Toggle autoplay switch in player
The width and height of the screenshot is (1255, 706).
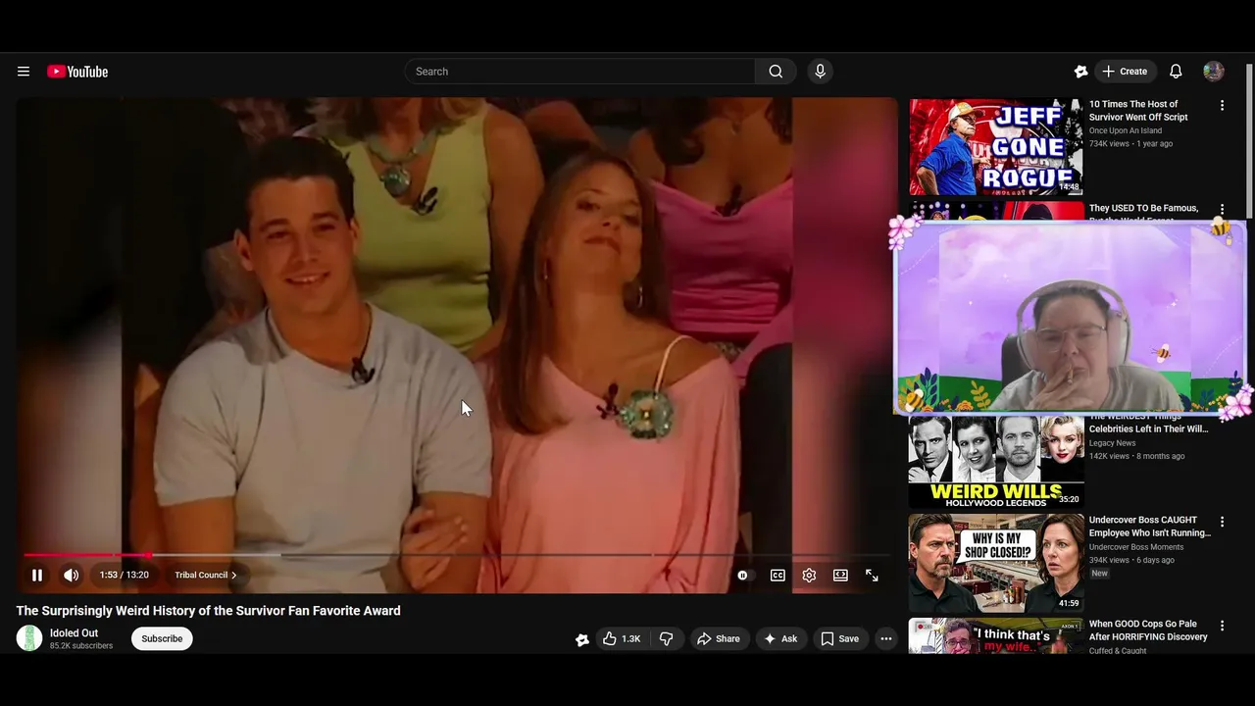click(x=744, y=576)
